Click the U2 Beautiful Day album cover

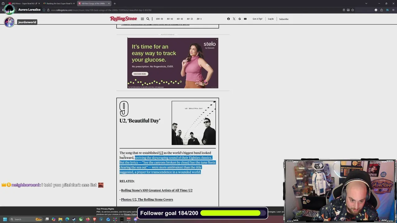point(194,123)
